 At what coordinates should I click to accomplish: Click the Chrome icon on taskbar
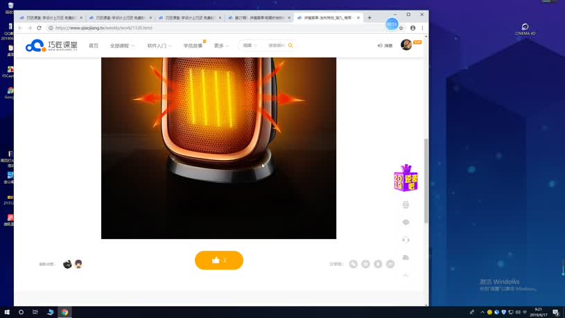65,312
